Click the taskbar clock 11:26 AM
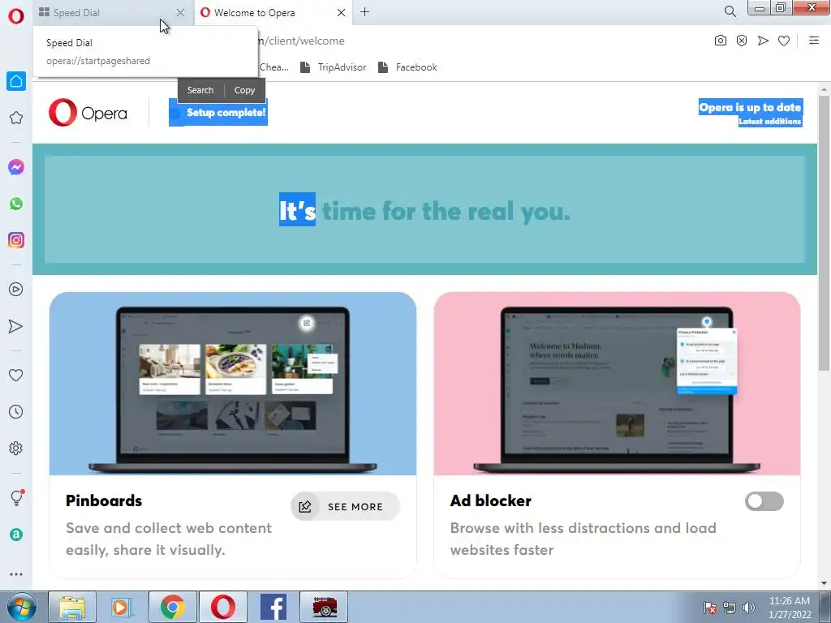Viewport: 831px width, 623px height. [790, 601]
